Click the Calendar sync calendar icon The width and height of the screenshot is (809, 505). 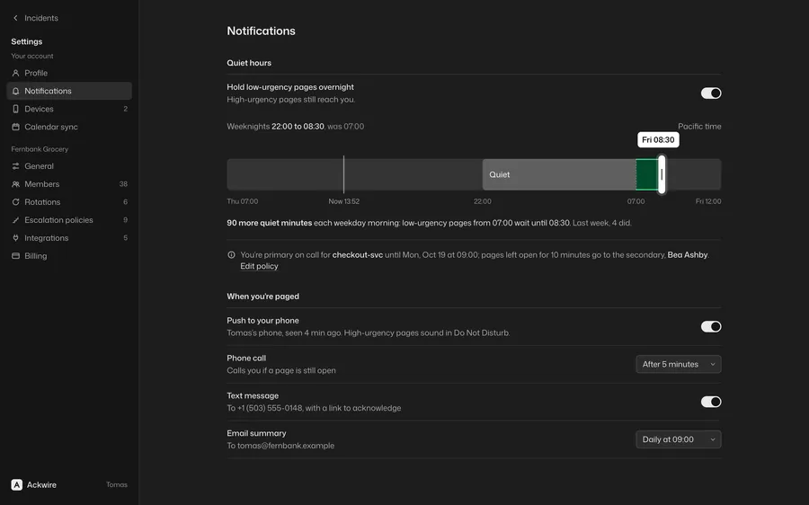tap(15, 127)
